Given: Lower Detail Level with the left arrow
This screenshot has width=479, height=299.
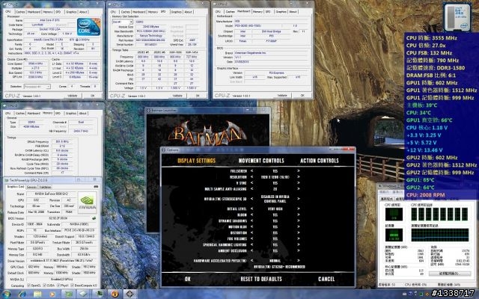Looking at the screenshot, I should pos(251,209).
